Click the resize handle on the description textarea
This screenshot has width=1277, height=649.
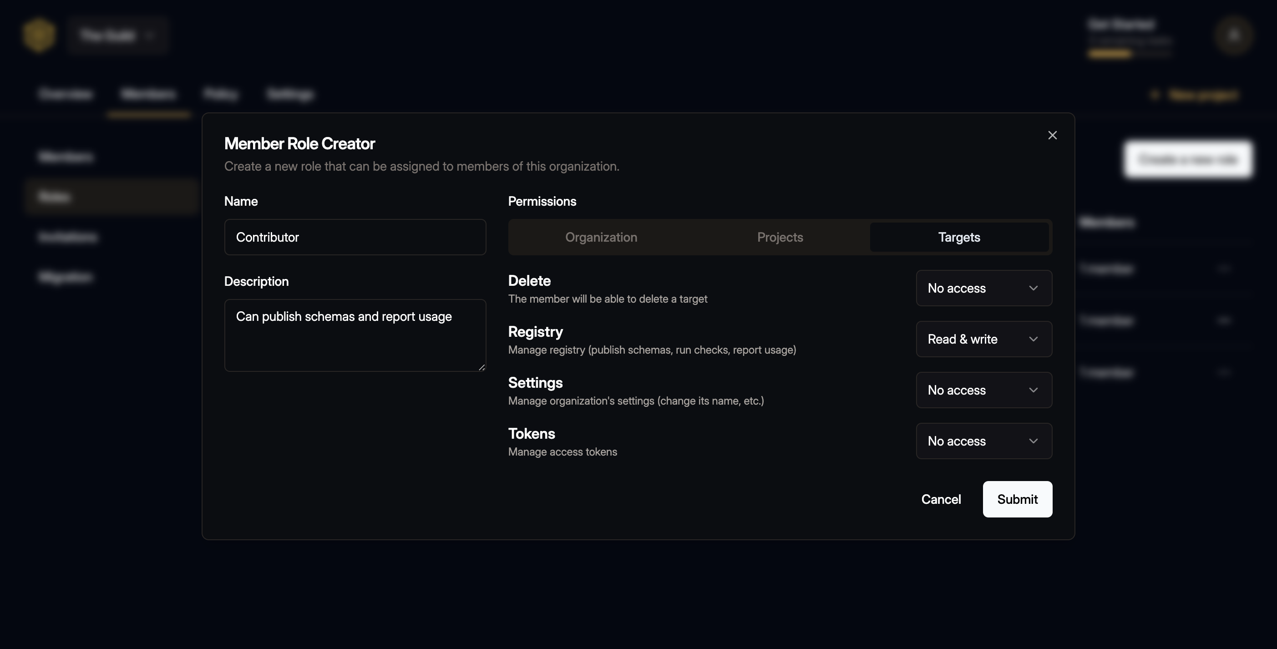pyautogui.click(x=482, y=367)
